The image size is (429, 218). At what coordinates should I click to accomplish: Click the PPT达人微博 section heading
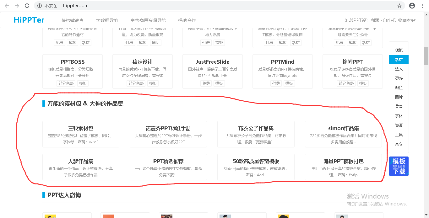coord(64,195)
